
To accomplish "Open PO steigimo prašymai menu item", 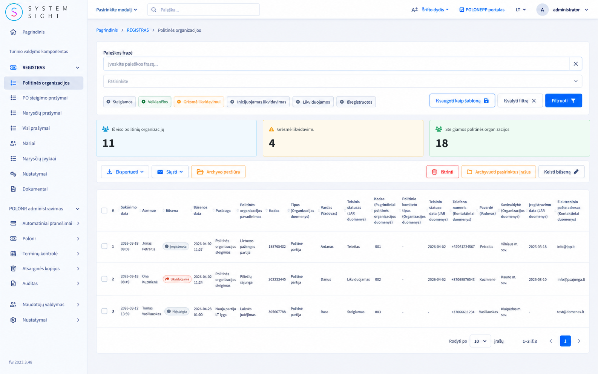I will click(x=45, y=98).
